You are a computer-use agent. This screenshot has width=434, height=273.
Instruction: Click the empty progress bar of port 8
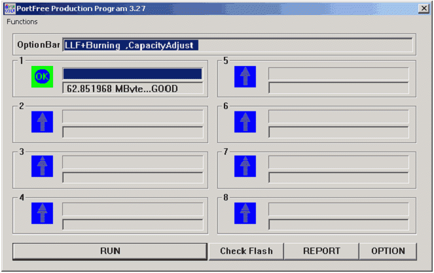[338, 209]
